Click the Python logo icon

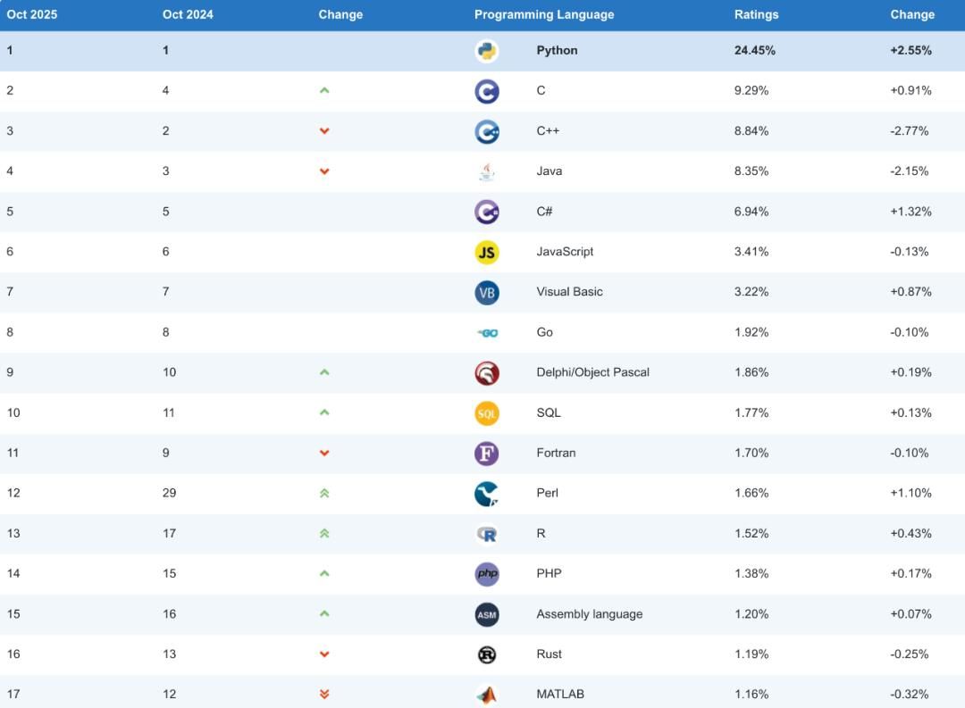(486, 51)
